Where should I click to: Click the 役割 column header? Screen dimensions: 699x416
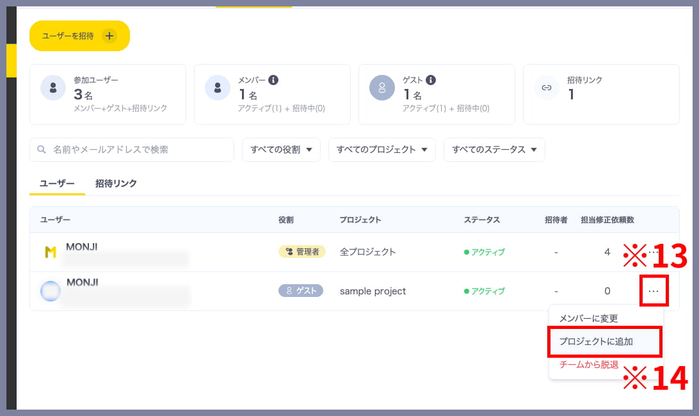pos(285,220)
